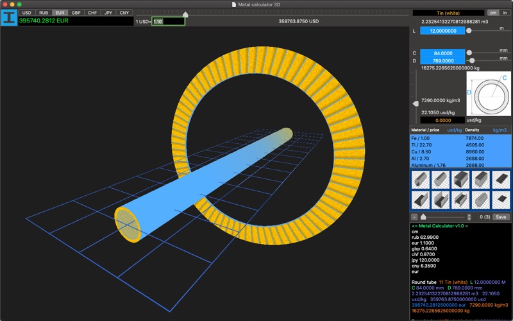This screenshot has height=321, width=513.
Task: Click the D diameter slider handle
Action: point(472,60)
